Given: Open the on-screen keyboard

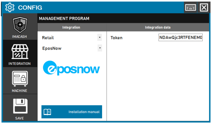Looking at the screenshot, I should 190,7.
